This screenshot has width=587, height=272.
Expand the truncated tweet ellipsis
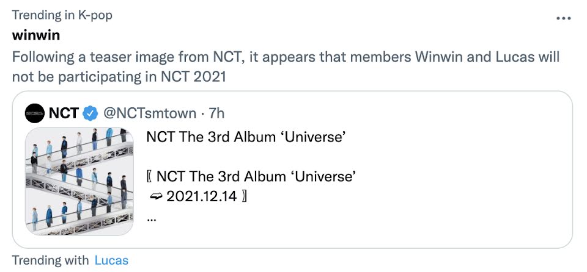tap(152, 217)
